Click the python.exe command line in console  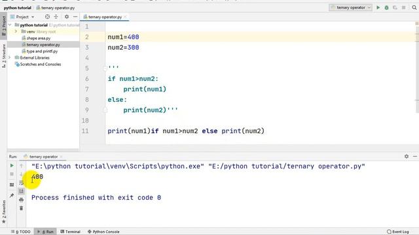(x=198, y=166)
